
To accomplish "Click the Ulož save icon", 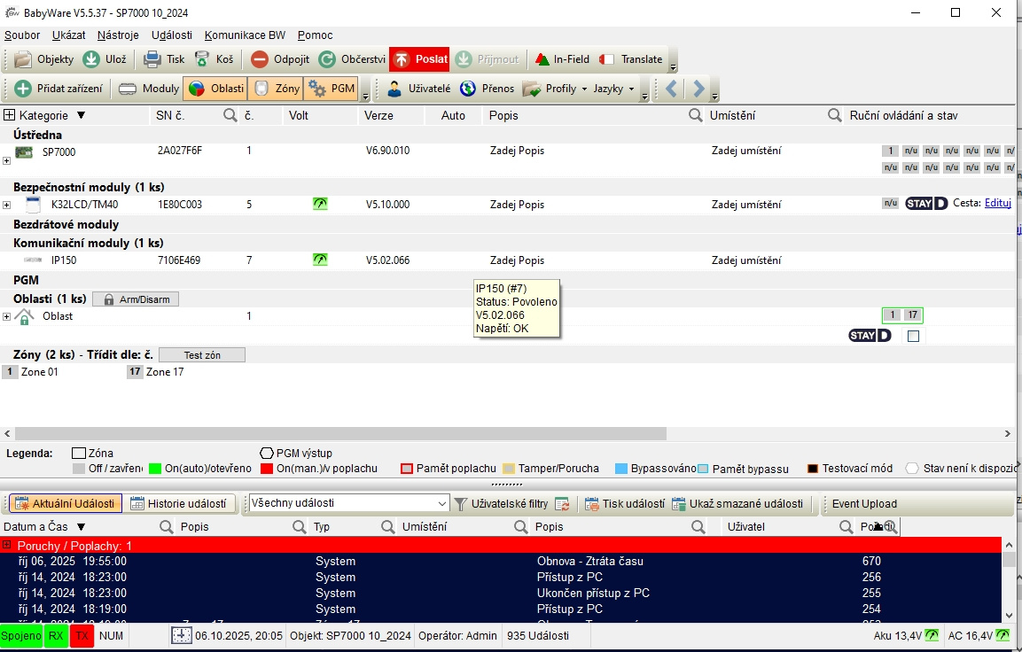I will (91, 59).
